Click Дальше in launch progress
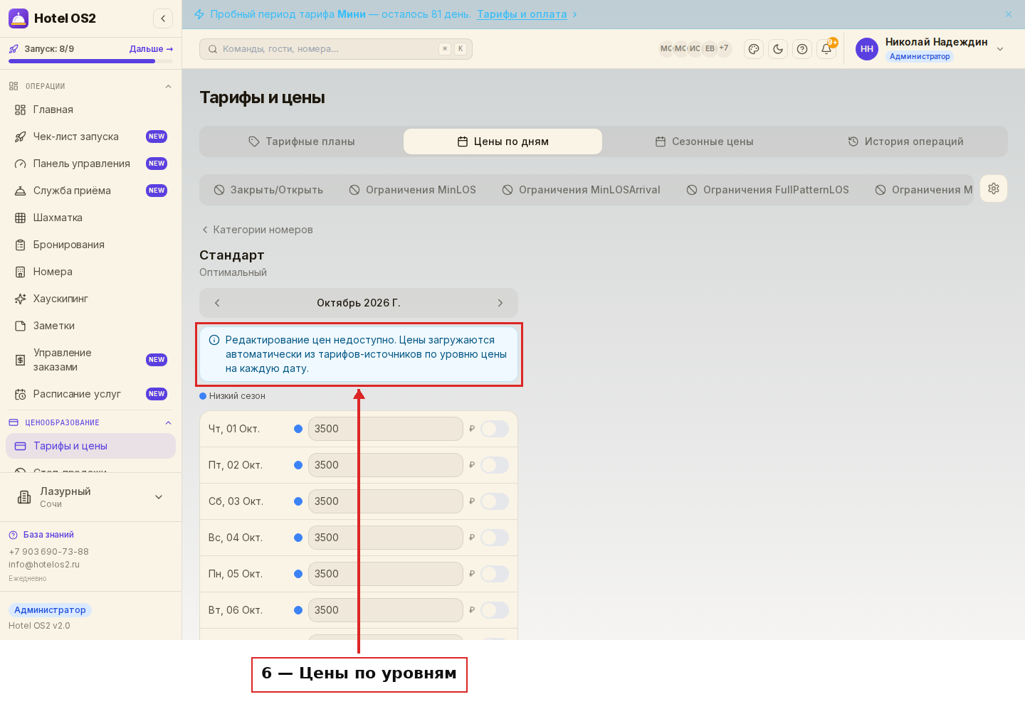This screenshot has height=709, width=1025. [151, 49]
